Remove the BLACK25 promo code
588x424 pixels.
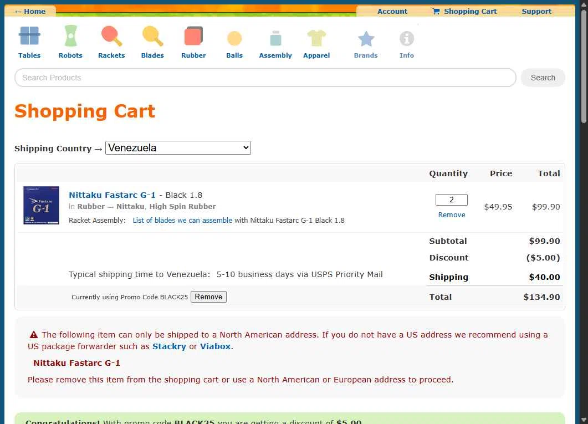pyautogui.click(x=208, y=297)
